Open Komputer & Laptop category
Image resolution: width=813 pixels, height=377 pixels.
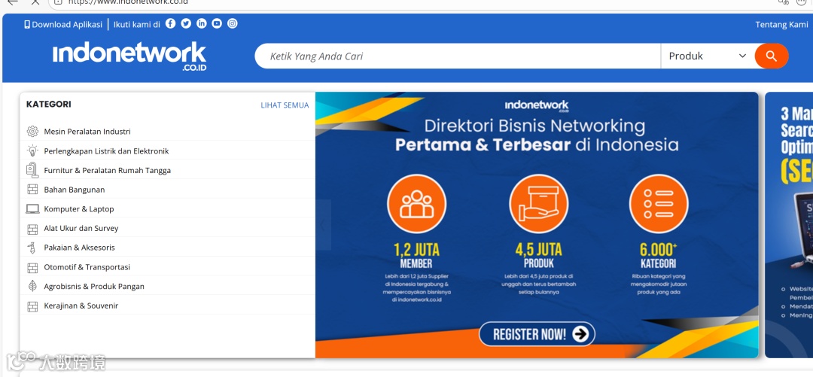coord(79,209)
